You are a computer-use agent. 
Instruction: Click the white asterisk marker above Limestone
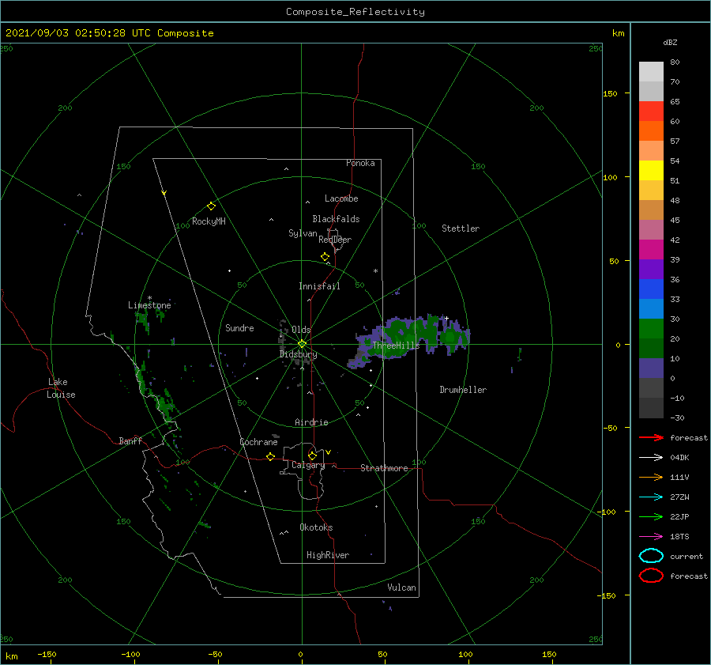point(149,298)
